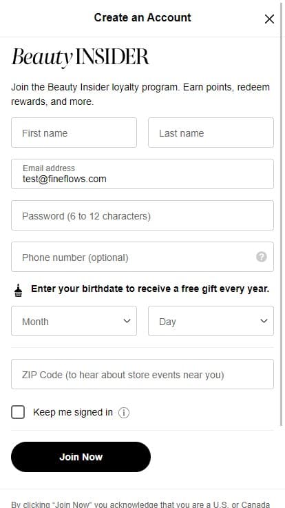Tick the Keep me signed in checkbox

pyautogui.click(x=18, y=413)
